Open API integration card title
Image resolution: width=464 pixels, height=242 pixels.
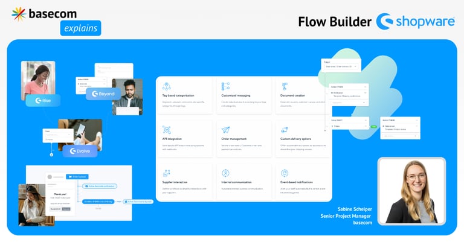coord(172,139)
